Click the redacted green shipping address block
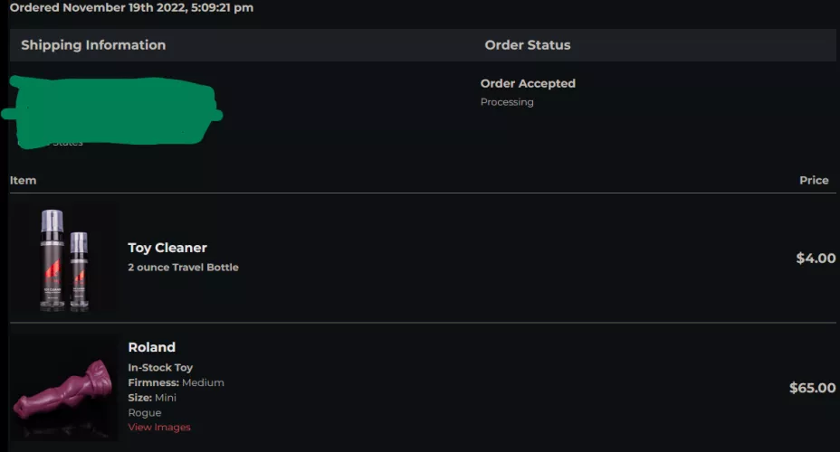 (x=113, y=110)
